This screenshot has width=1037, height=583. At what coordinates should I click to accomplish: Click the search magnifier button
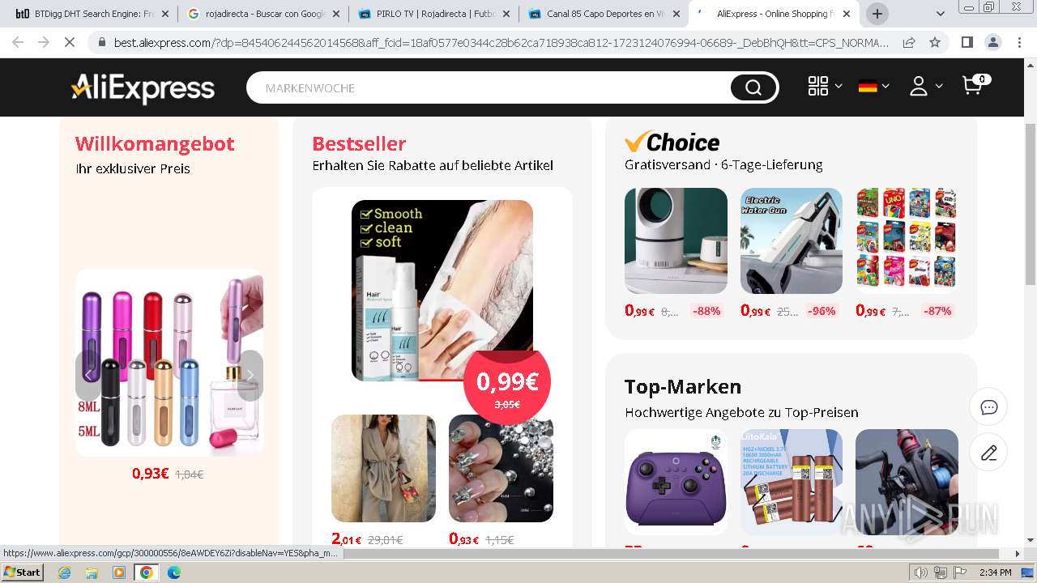pos(753,87)
